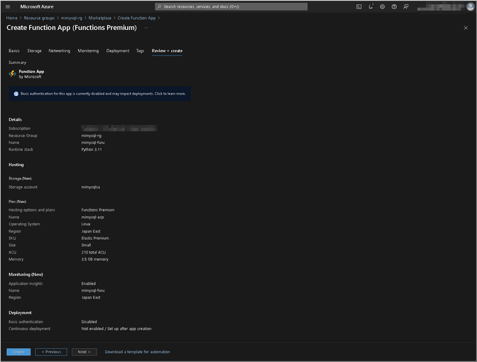Open mimysql-rg breadcrumb
Screen dimensions: 477x362
[72, 18]
